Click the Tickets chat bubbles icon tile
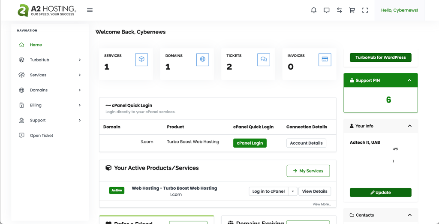 [264, 60]
